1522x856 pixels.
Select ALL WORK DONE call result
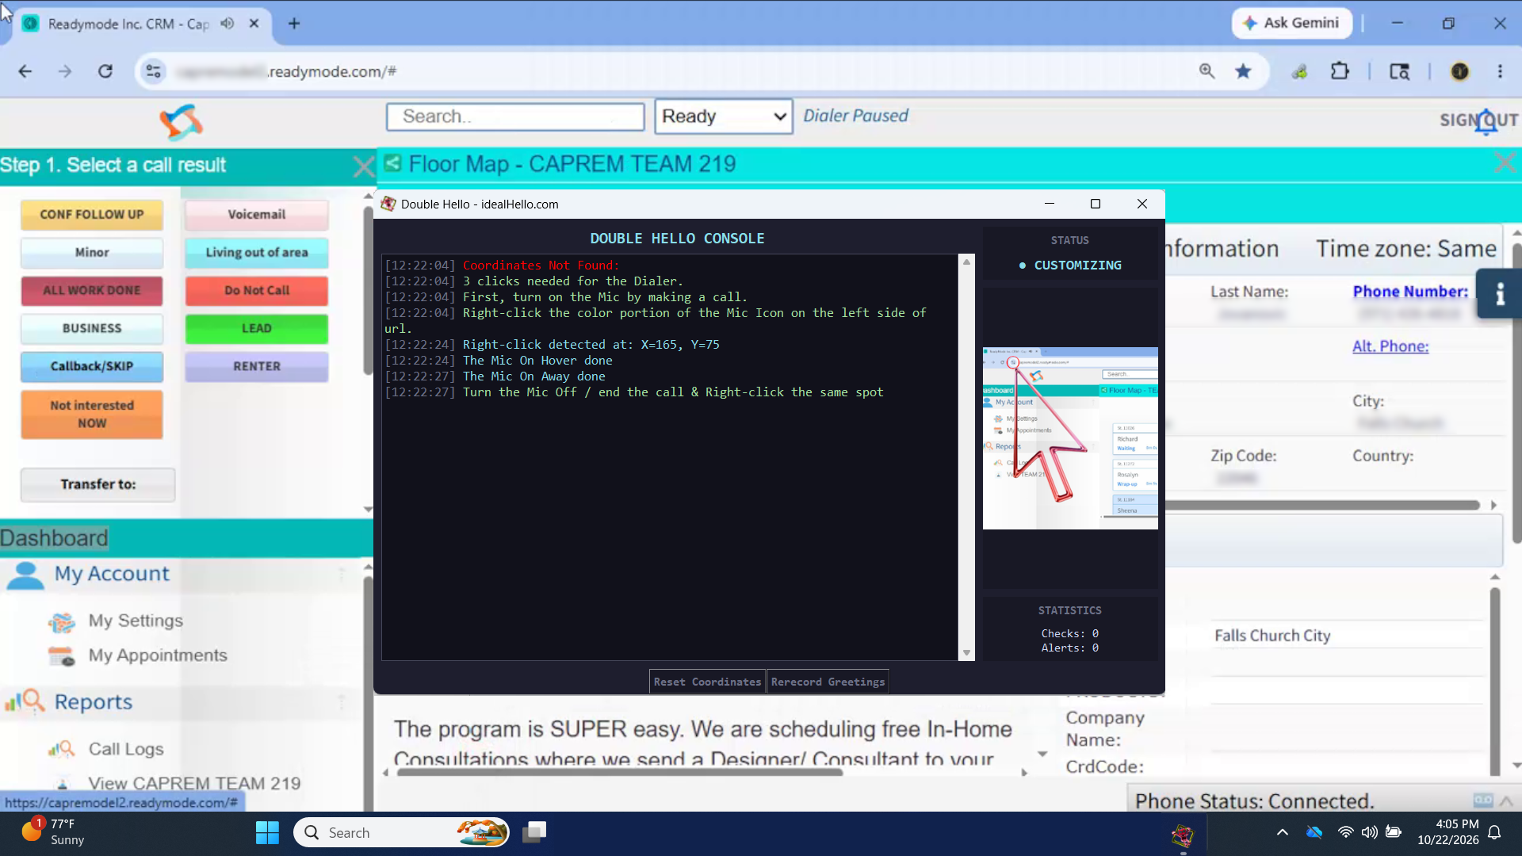click(92, 291)
